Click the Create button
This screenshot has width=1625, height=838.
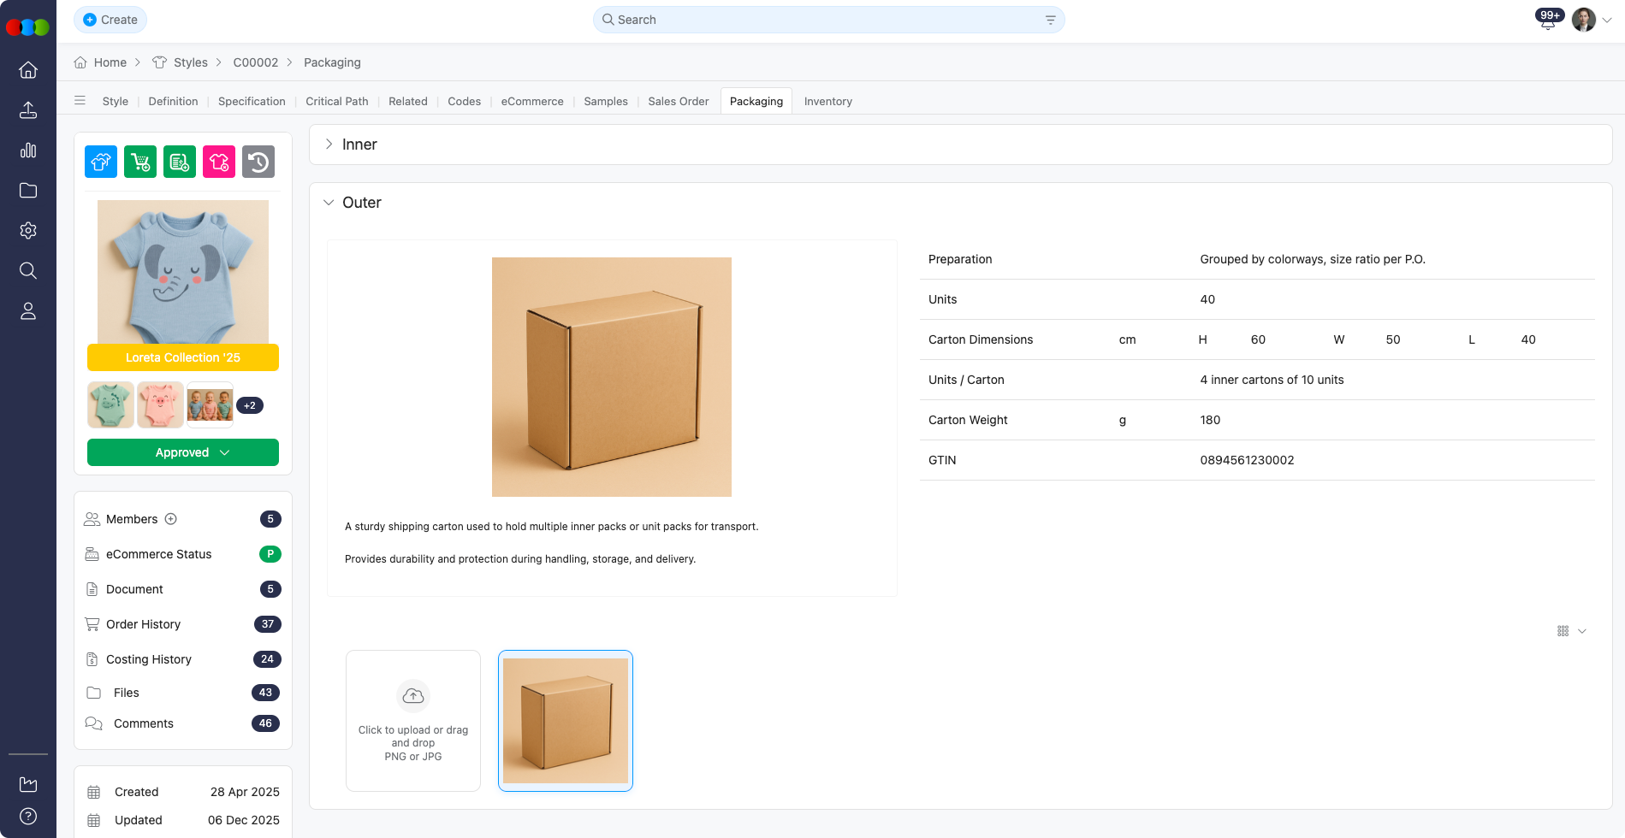pyautogui.click(x=110, y=19)
